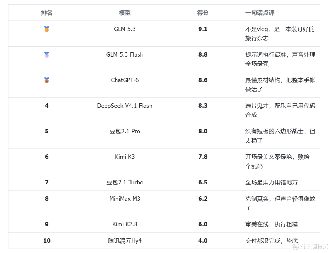
Task: Click the 8.0 score value
Action: click(203, 132)
